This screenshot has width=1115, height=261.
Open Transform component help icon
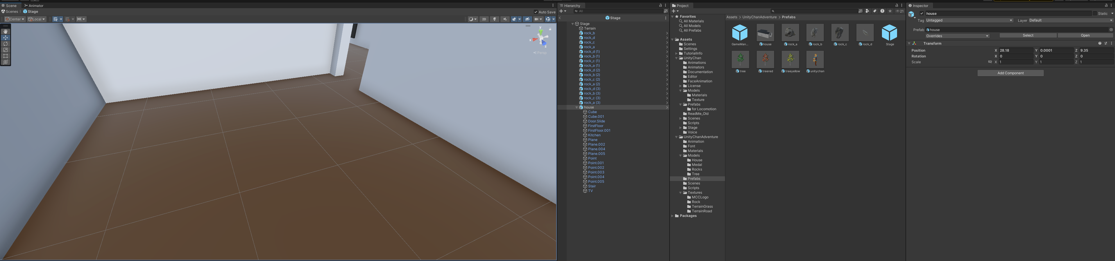point(1099,43)
